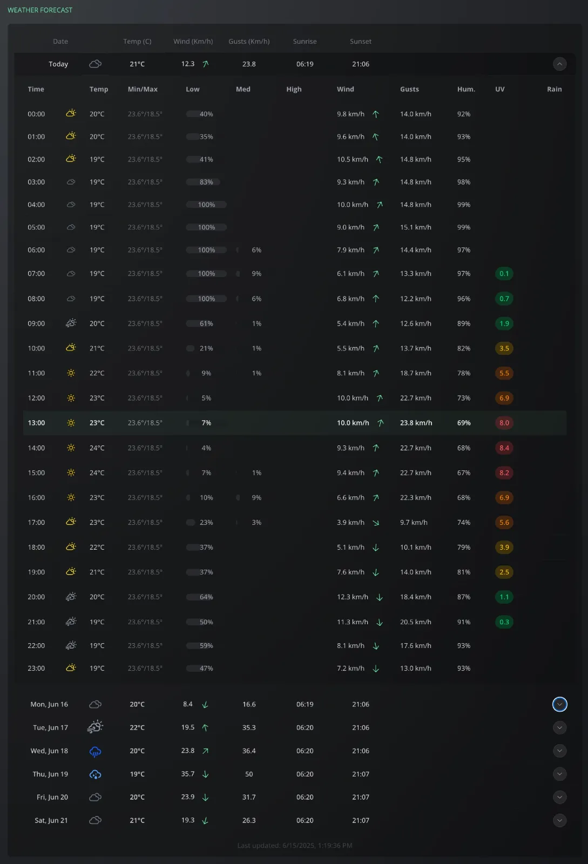Click the cloud icon at 06:00
The height and width of the screenshot is (864, 588).
(71, 250)
